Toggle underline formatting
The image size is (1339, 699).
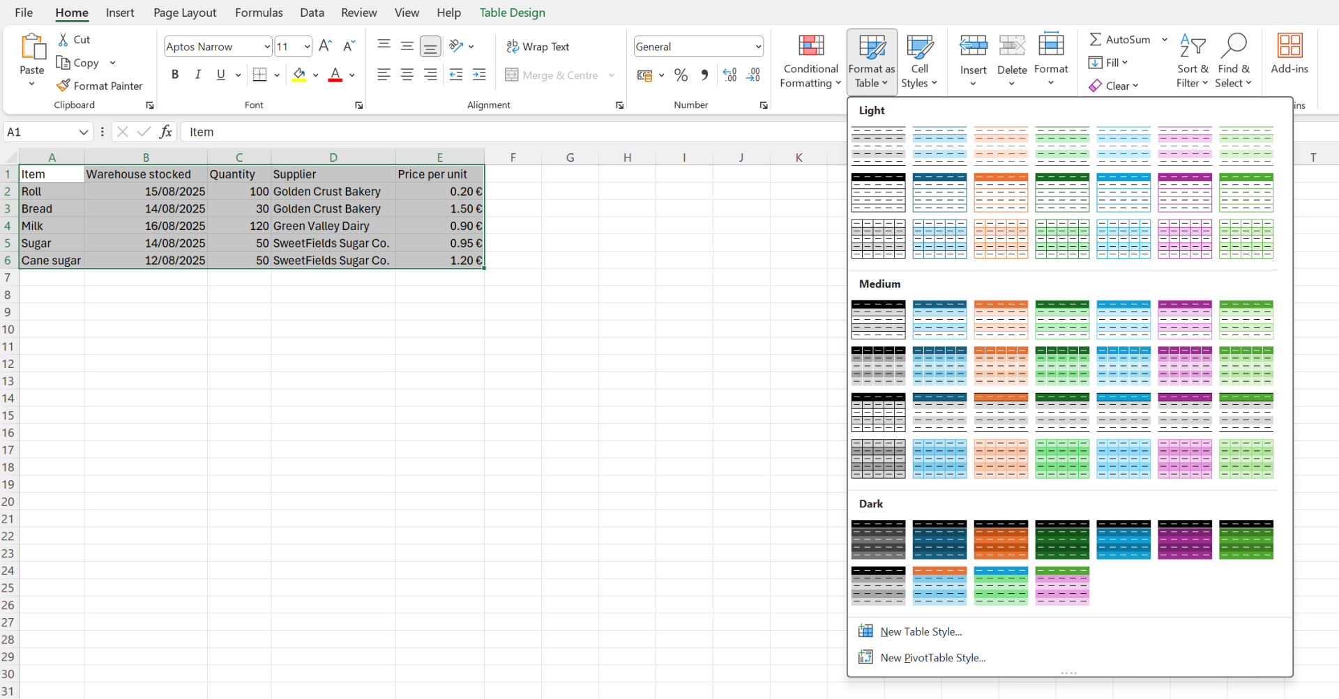[x=221, y=75]
